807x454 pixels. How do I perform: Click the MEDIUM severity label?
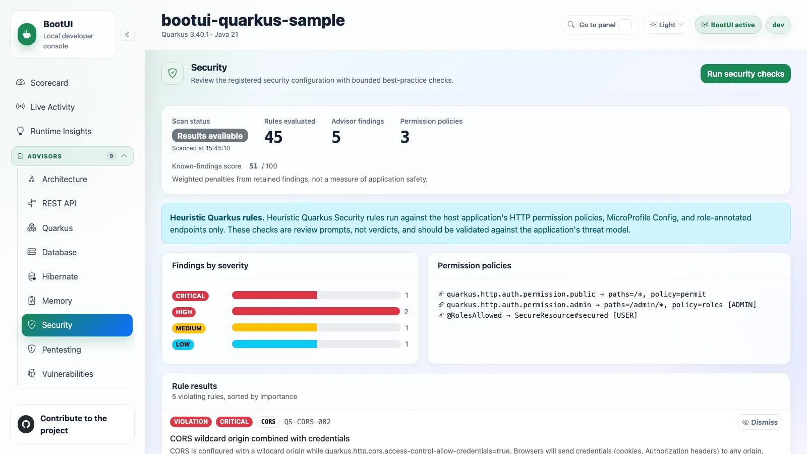click(x=189, y=328)
